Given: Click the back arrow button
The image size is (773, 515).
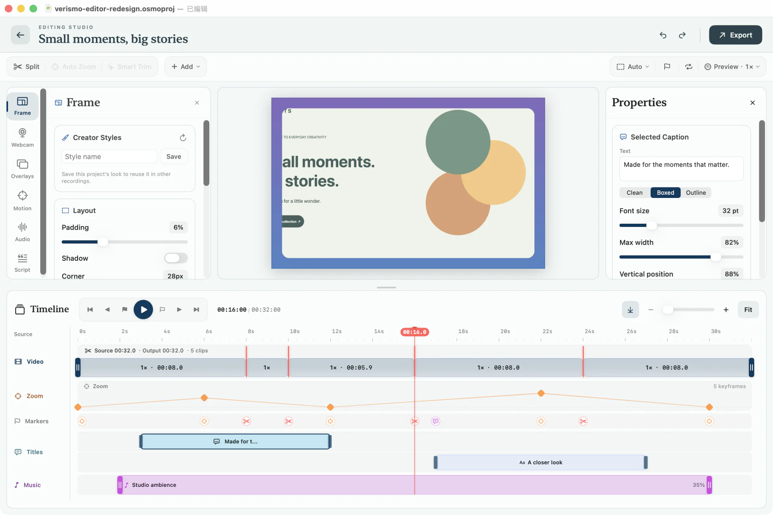Looking at the screenshot, I should pyautogui.click(x=20, y=35).
